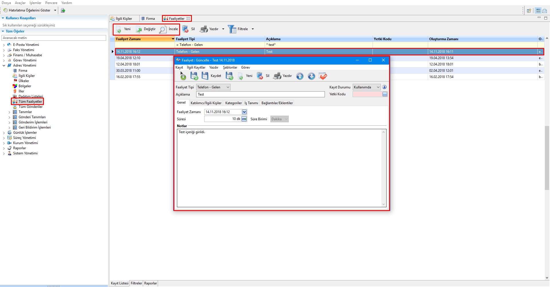Open the Kayıt Durumu dropdown
550x287 pixels.
(378, 87)
